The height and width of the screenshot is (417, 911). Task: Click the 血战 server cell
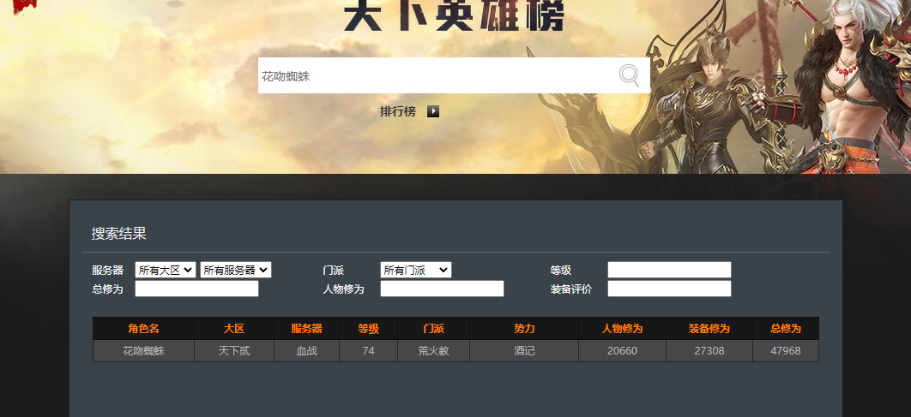point(307,351)
